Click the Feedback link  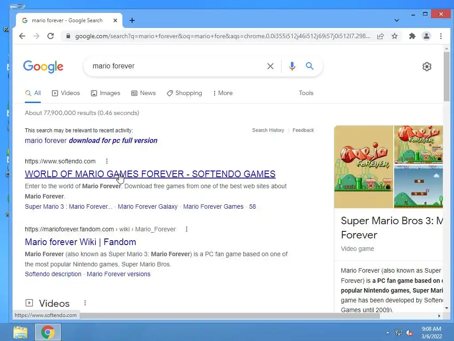point(303,130)
